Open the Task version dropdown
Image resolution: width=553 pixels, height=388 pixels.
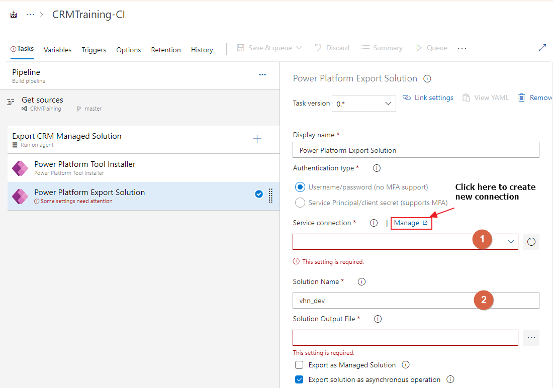pyautogui.click(x=363, y=104)
